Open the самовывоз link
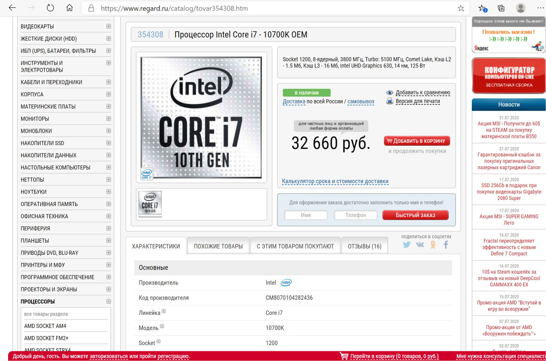The width and height of the screenshot is (546, 361). click(361, 101)
